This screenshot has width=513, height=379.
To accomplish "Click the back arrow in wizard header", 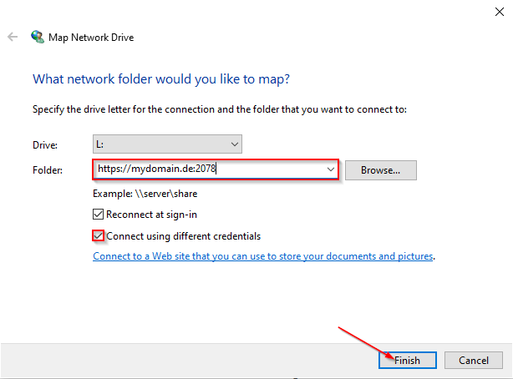I will [x=13, y=37].
